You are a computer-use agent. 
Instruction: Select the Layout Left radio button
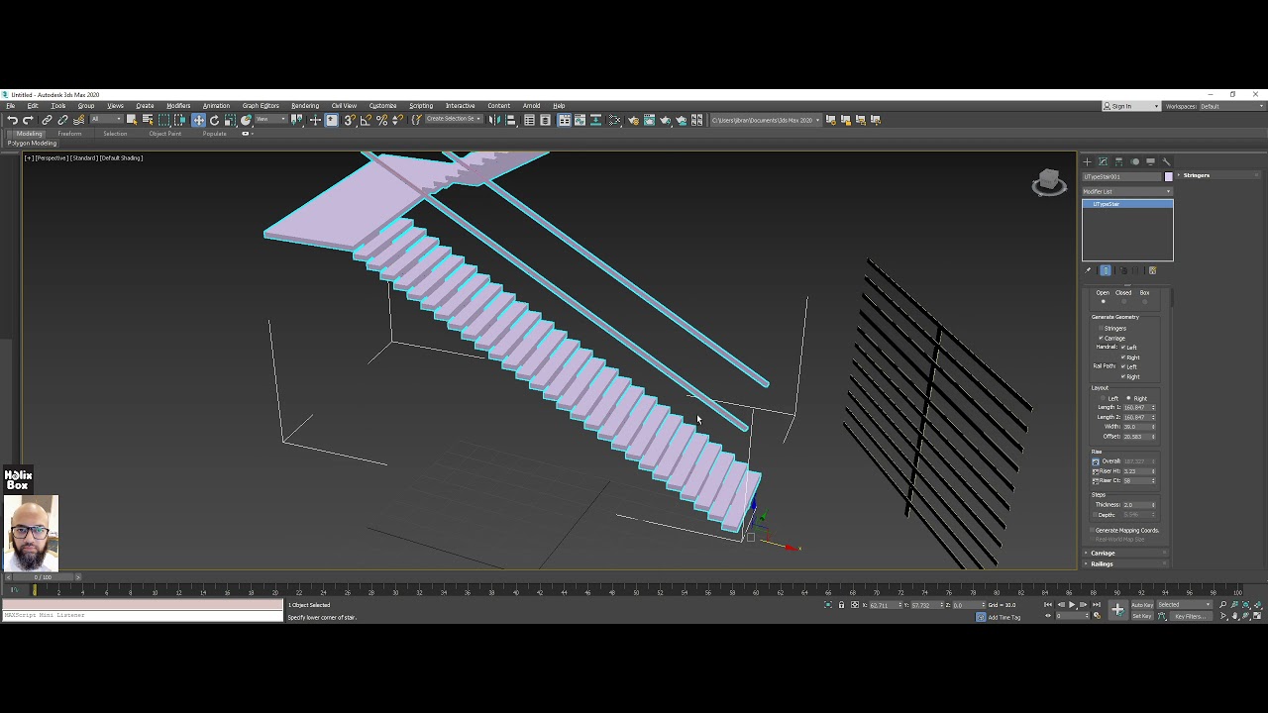point(1103,398)
